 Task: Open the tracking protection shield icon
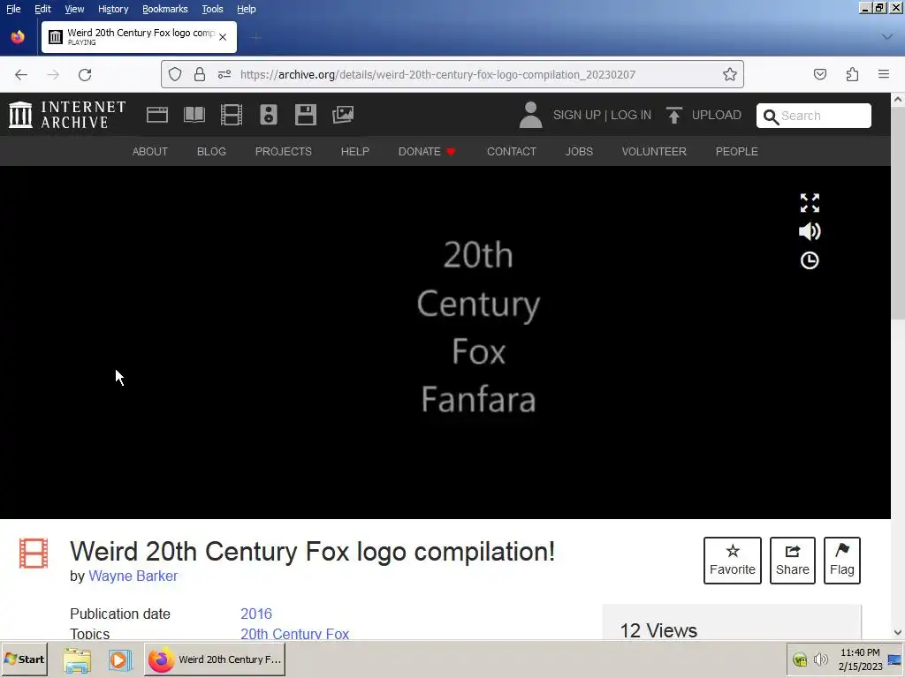[x=175, y=74]
